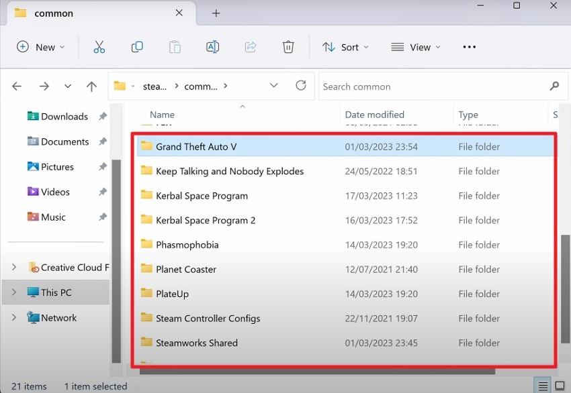571x393 pixels.
Task: Open a new tab with the plus icon
Action: (216, 13)
